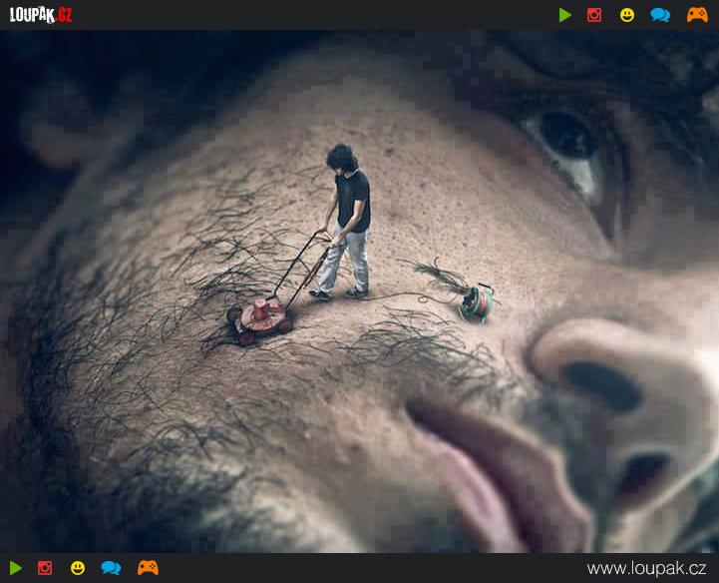Open the red Instagram icon in top bar
The height and width of the screenshot is (583, 719).
(x=594, y=15)
